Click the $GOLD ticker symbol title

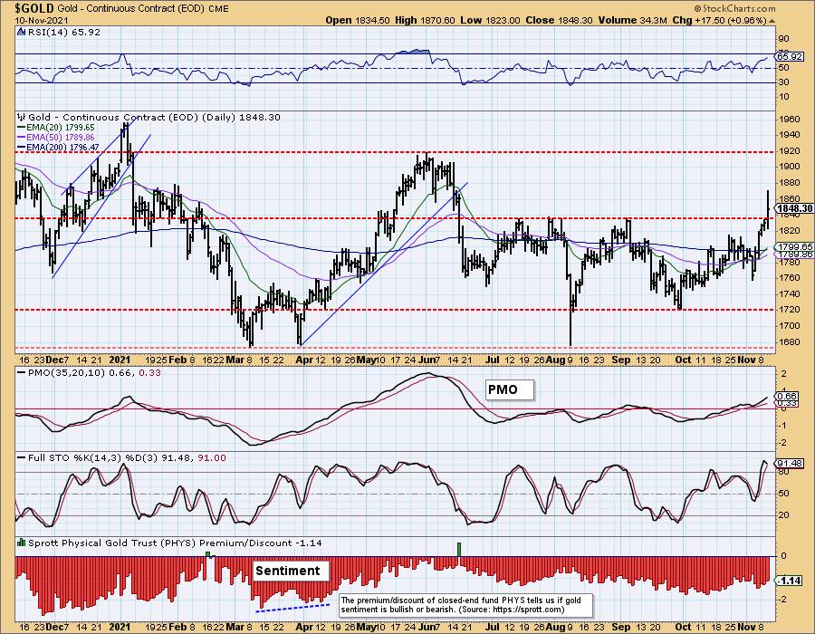click(34, 9)
